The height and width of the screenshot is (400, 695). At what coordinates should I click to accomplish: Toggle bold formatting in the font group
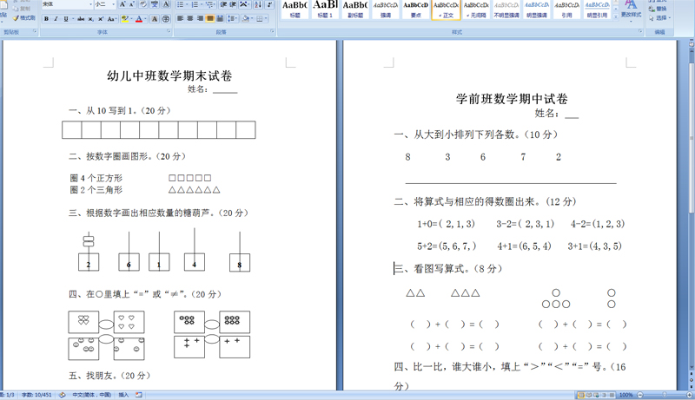tap(46, 18)
